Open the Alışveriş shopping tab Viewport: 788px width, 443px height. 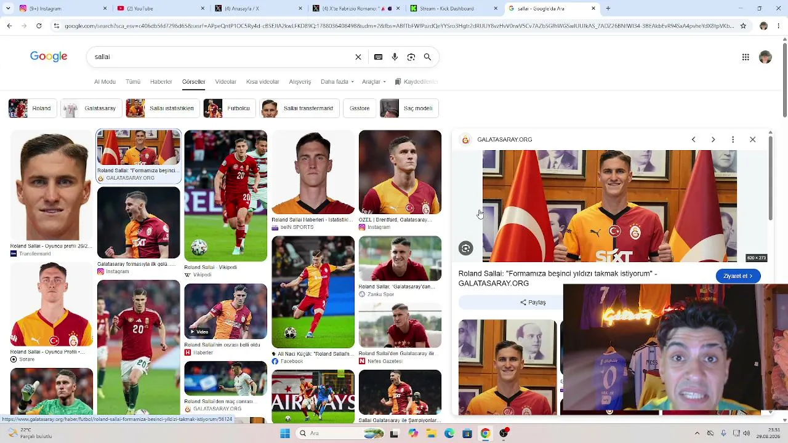(x=300, y=82)
